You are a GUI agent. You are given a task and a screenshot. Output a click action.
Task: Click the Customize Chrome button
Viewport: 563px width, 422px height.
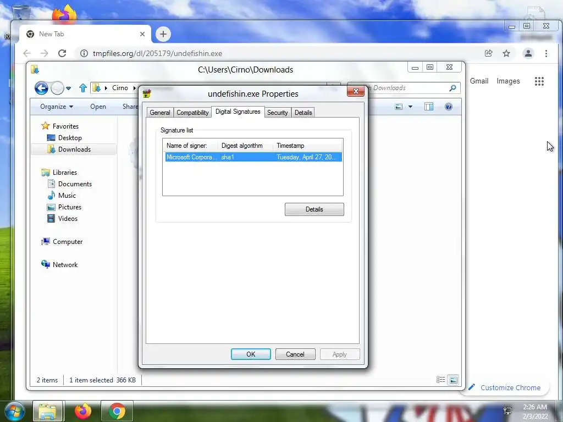[505, 387]
